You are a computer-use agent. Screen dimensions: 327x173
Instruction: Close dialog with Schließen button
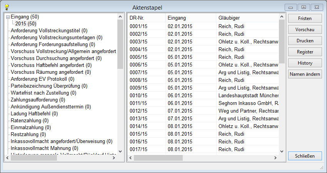click(305, 156)
